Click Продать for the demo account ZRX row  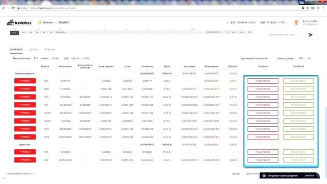(x=25, y=160)
